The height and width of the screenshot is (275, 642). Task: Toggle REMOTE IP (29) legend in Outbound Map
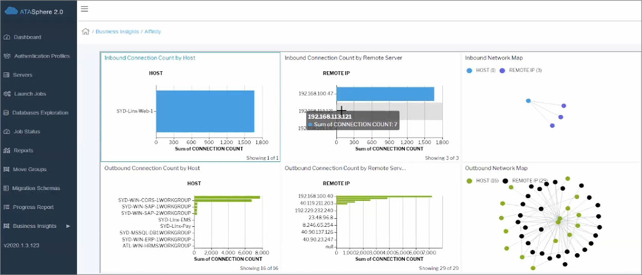pos(525,181)
